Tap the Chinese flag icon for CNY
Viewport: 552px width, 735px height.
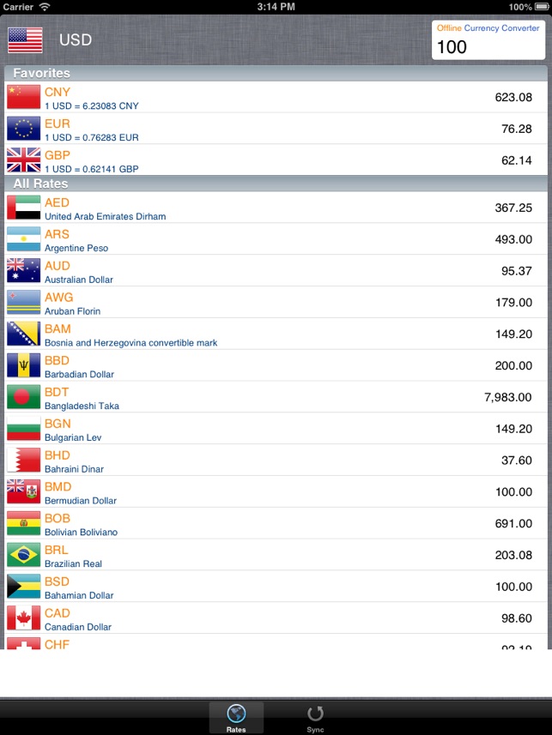(x=23, y=97)
